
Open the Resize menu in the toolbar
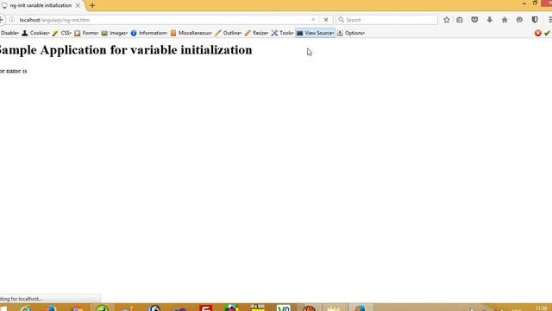click(x=256, y=33)
